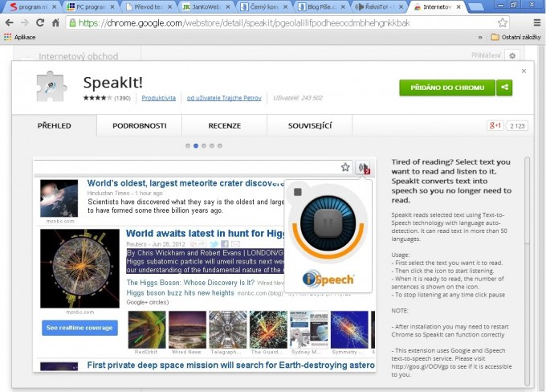Click the Google +1 button
Viewport: 546px width, 392px height.
(x=495, y=125)
